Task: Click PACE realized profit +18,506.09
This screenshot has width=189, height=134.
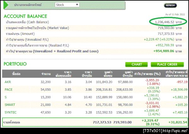Action: [x=179, y=89]
